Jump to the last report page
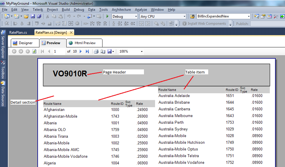The width and height of the screenshot is (285, 167). pyautogui.click(x=87, y=51)
